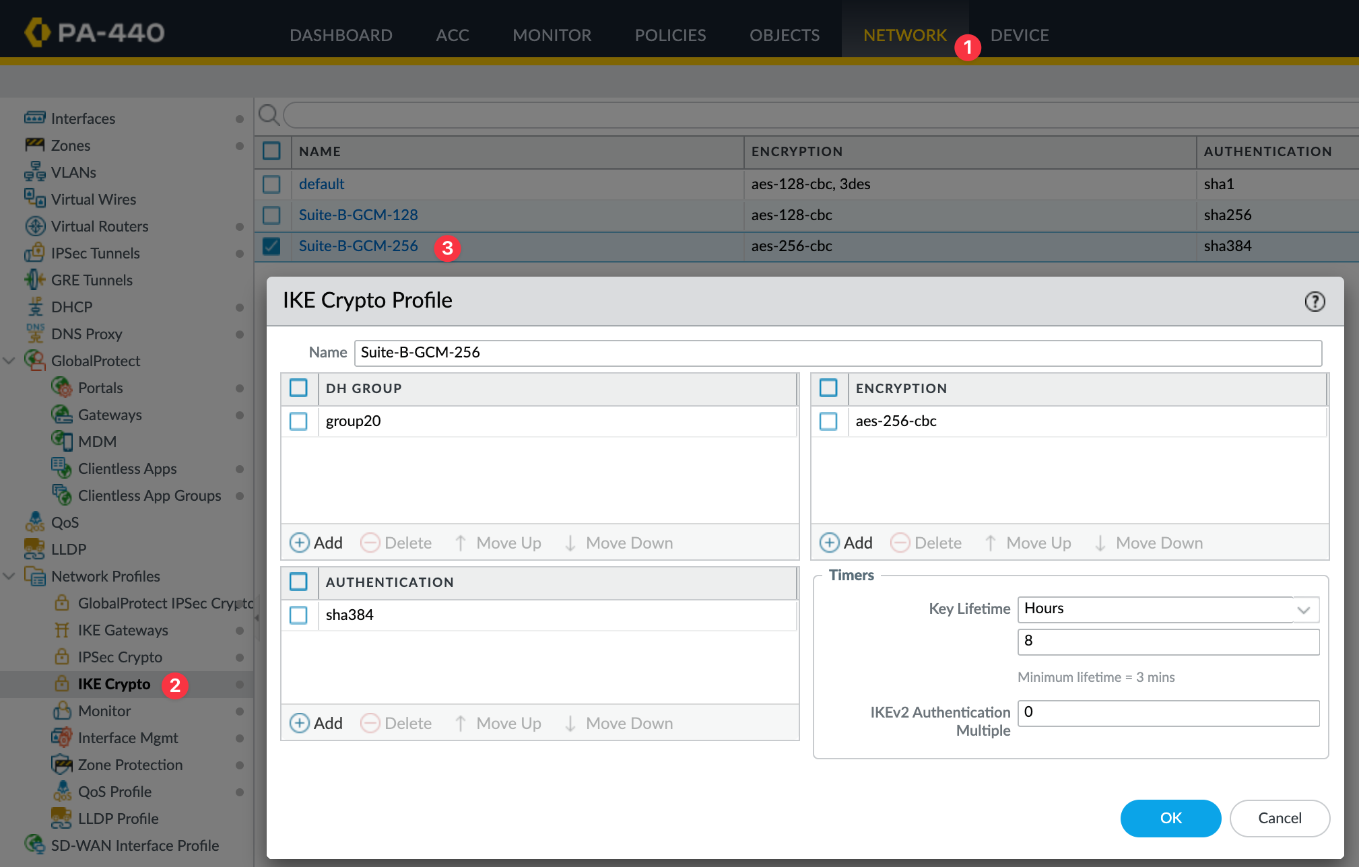This screenshot has width=1359, height=867.
Task: Select the sha384 authentication checkbox
Action: [298, 615]
